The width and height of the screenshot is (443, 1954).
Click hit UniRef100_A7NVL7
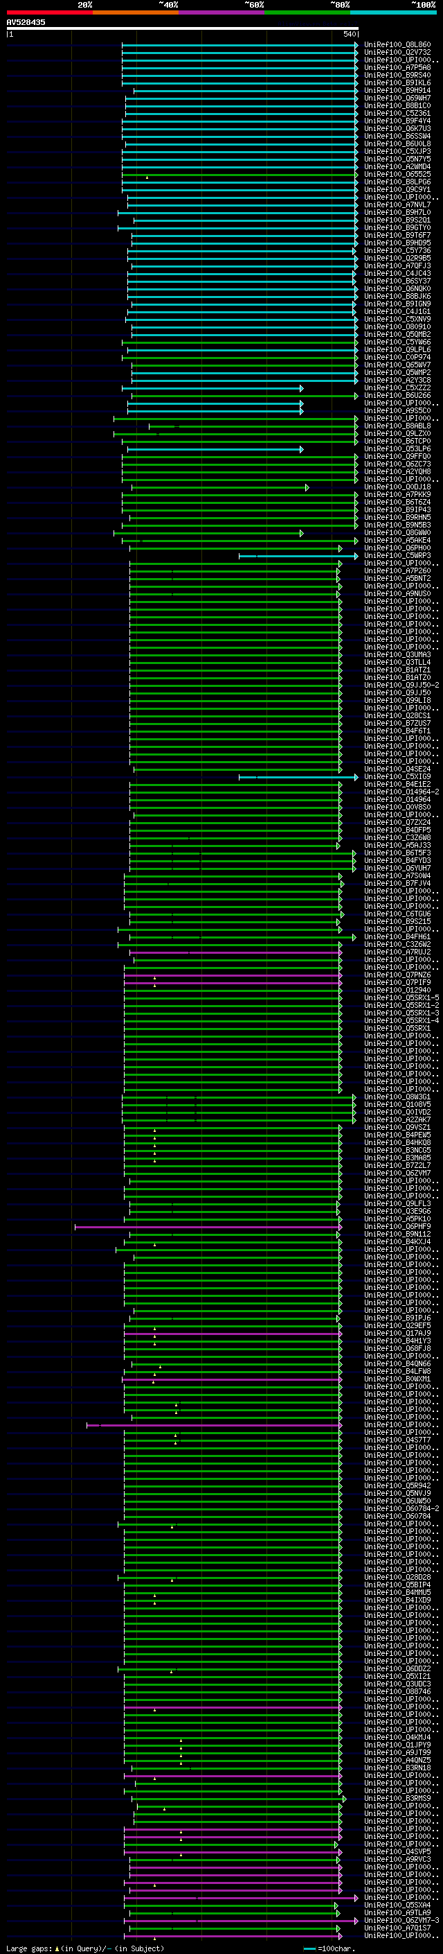(x=397, y=204)
